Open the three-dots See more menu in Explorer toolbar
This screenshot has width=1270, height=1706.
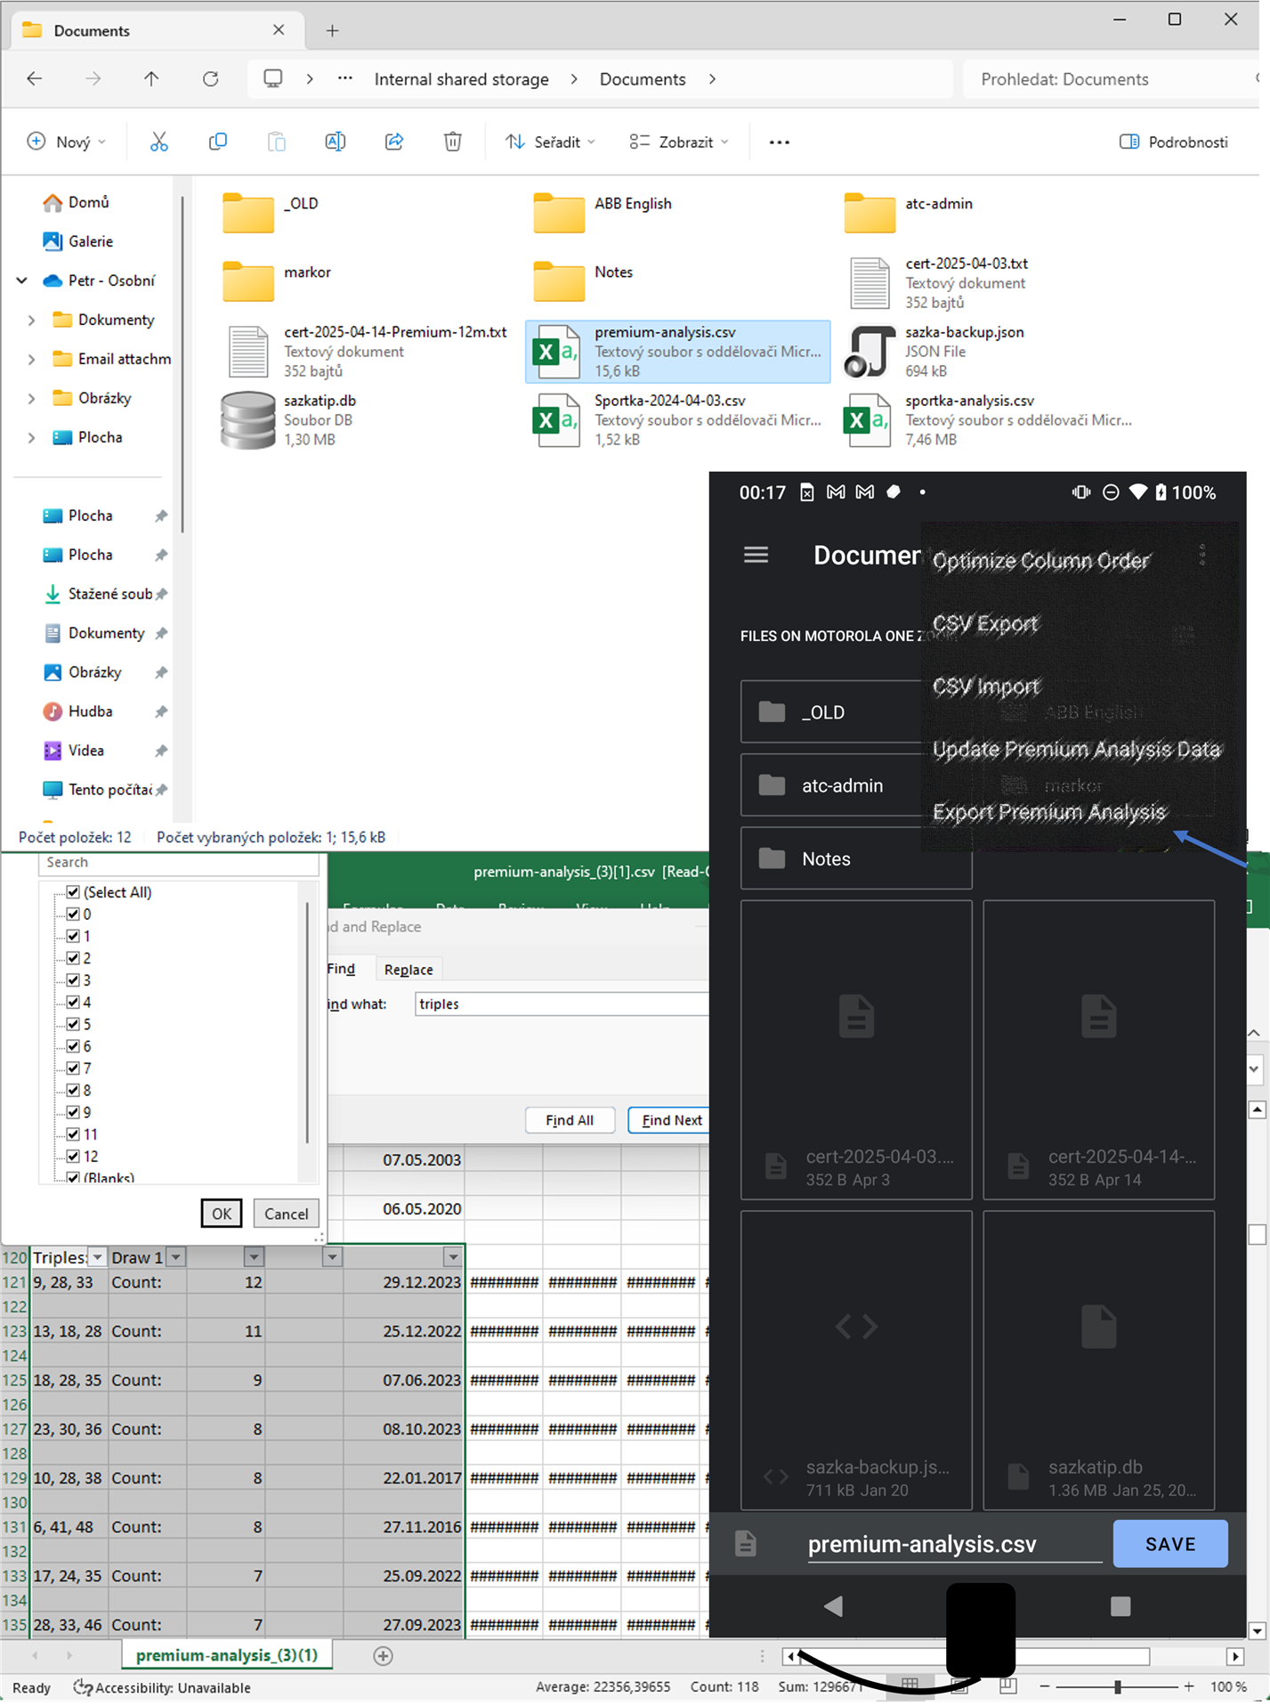point(779,142)
